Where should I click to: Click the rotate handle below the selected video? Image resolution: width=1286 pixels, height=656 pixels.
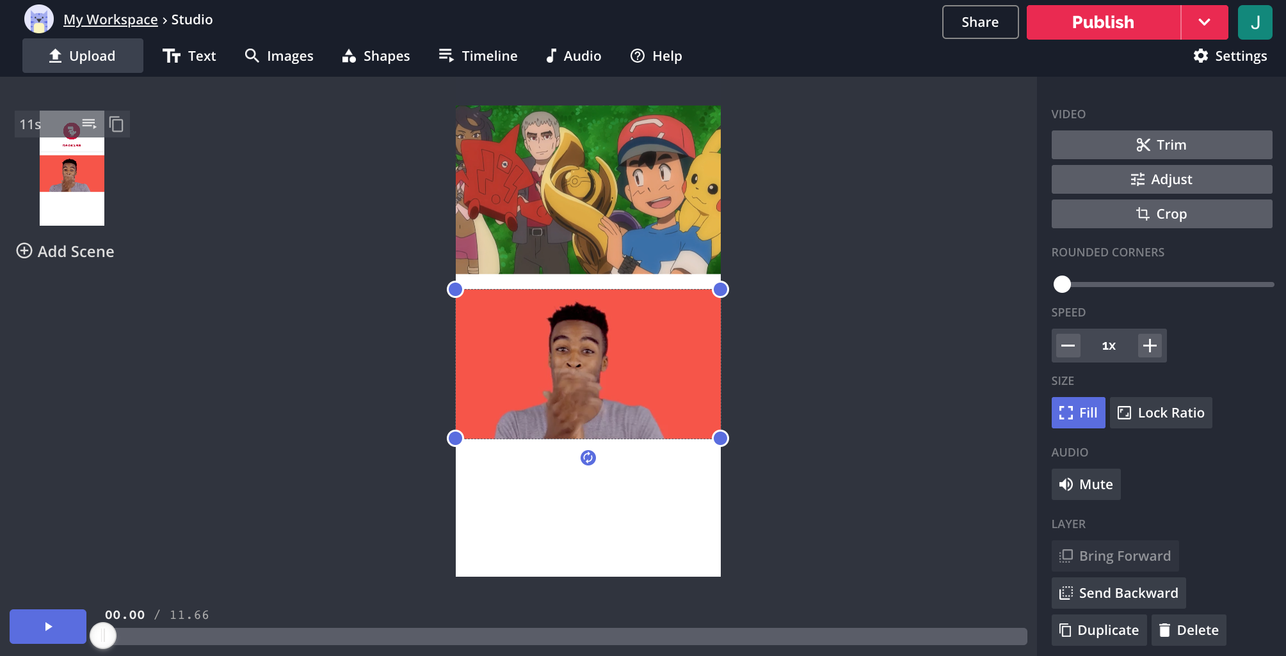click(588, 458)
